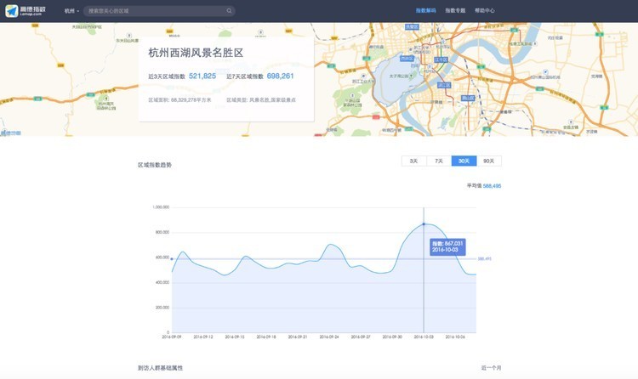Click the 3-day index value 521,825
Screen dimensions: 638x379
click(202, 76)
